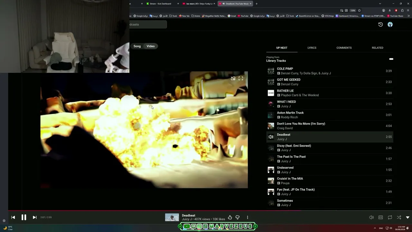Click the podcasts search field
The width and height of the screenshot is (412, 232).
(x=148, y=24)
